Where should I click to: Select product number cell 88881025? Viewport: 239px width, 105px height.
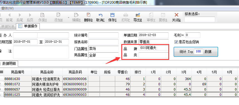coord(18,95)
